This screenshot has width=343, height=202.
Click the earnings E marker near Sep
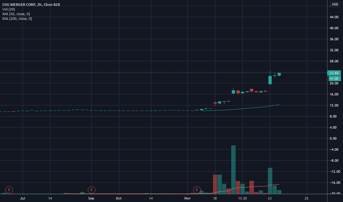point(91,190)
